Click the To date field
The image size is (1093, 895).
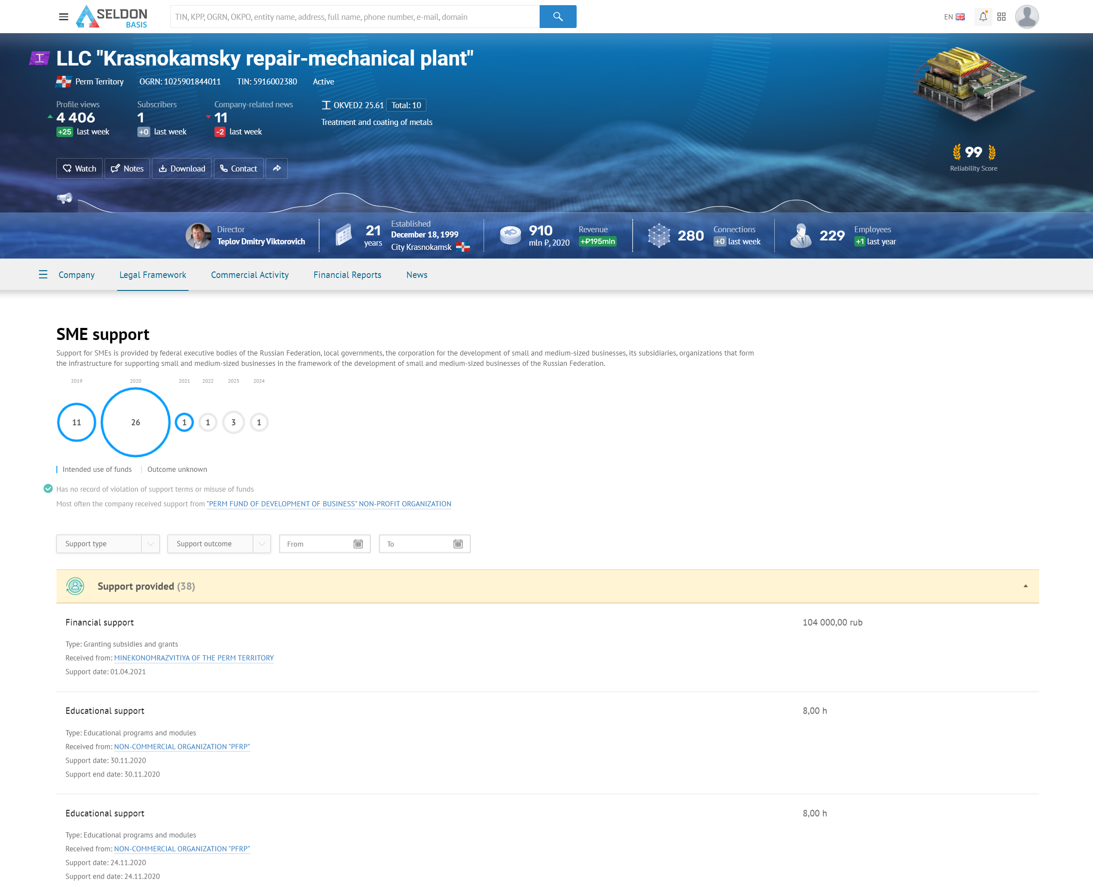click(425, 544)
